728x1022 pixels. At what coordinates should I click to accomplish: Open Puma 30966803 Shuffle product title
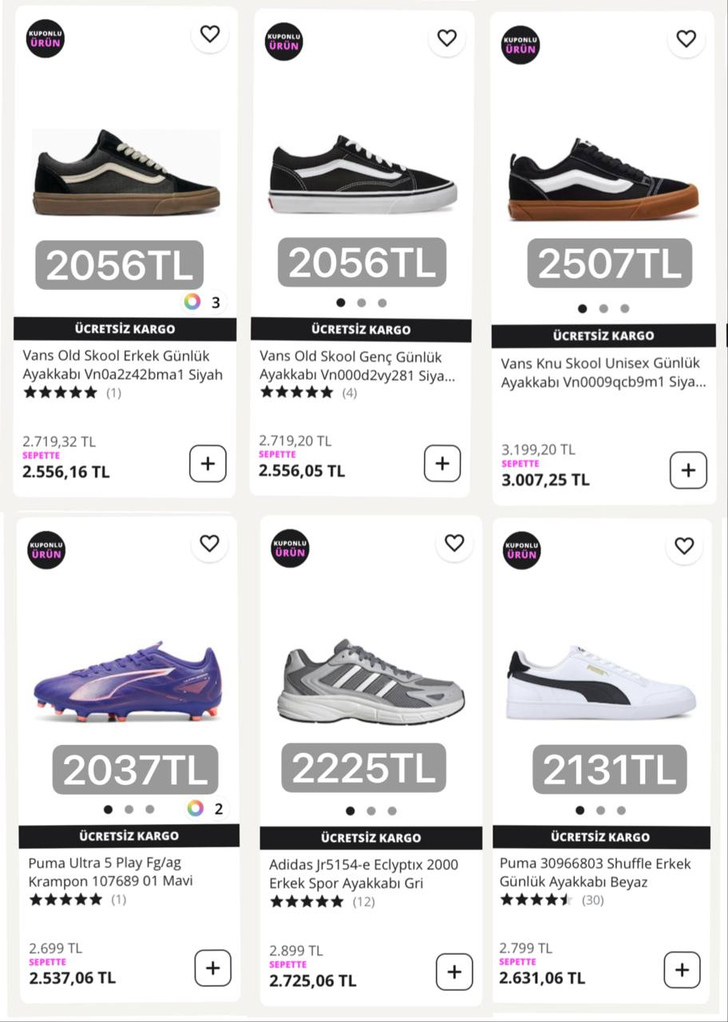tap(595, 873)
